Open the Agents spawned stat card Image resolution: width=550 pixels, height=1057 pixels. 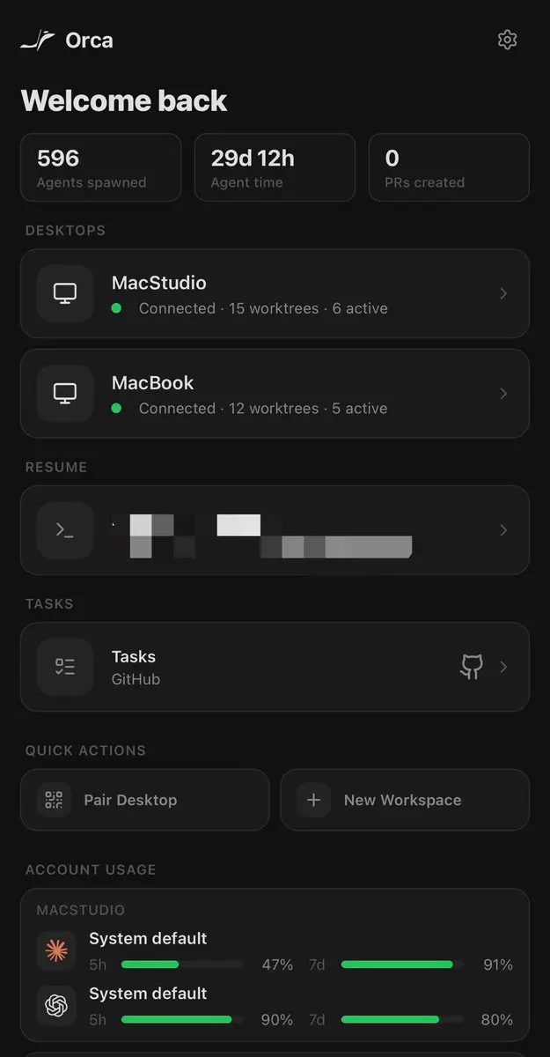pyautogui.click(x=101, y=167)
